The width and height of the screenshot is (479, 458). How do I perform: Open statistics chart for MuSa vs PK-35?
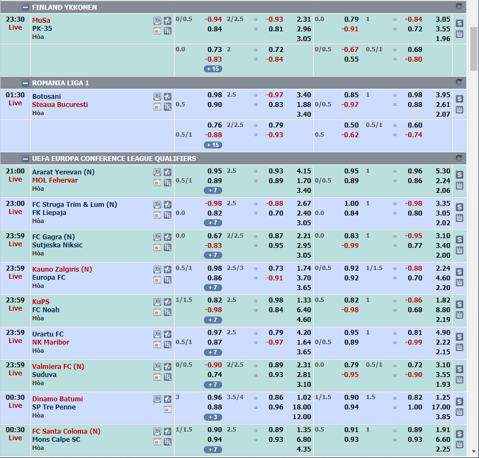click(x=459, y=34)
